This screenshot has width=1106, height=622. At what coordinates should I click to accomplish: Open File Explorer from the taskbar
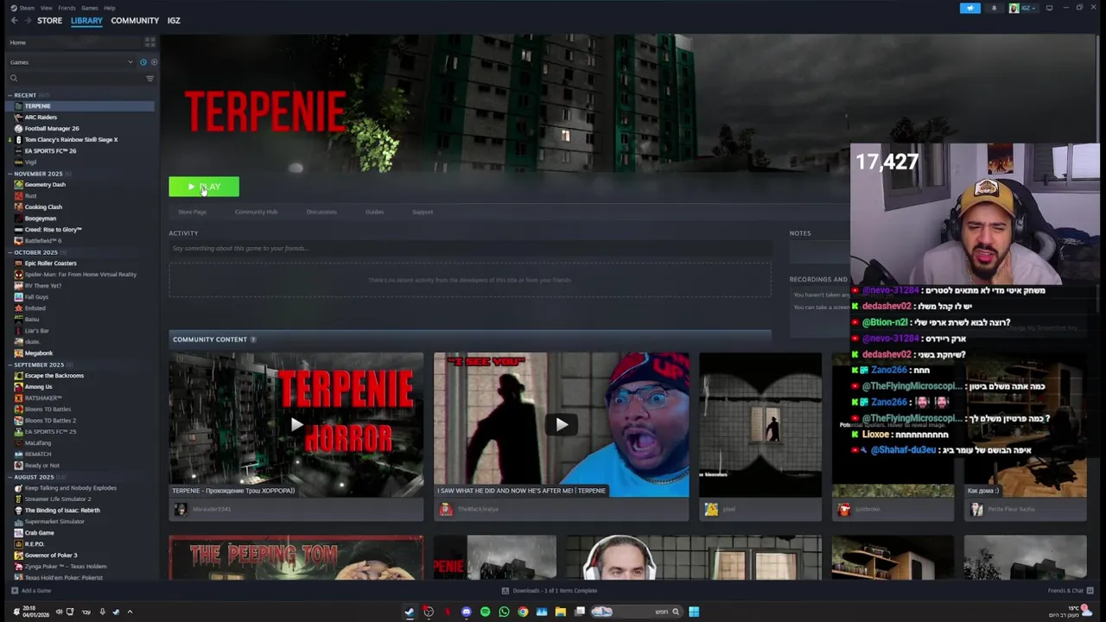pos(561,612)
